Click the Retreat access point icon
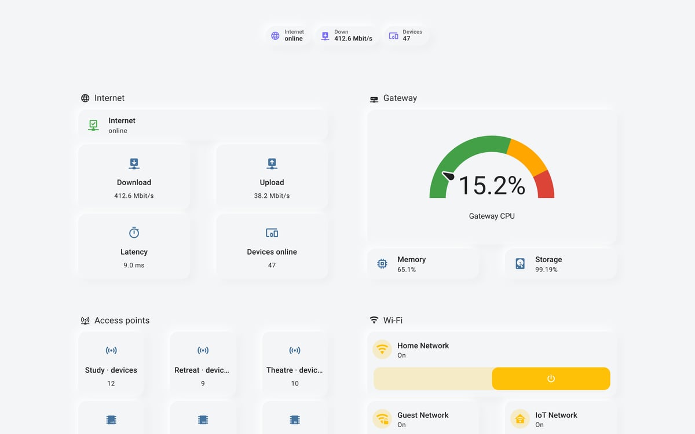This screenshot has width=695, height=434. point(203,350)
